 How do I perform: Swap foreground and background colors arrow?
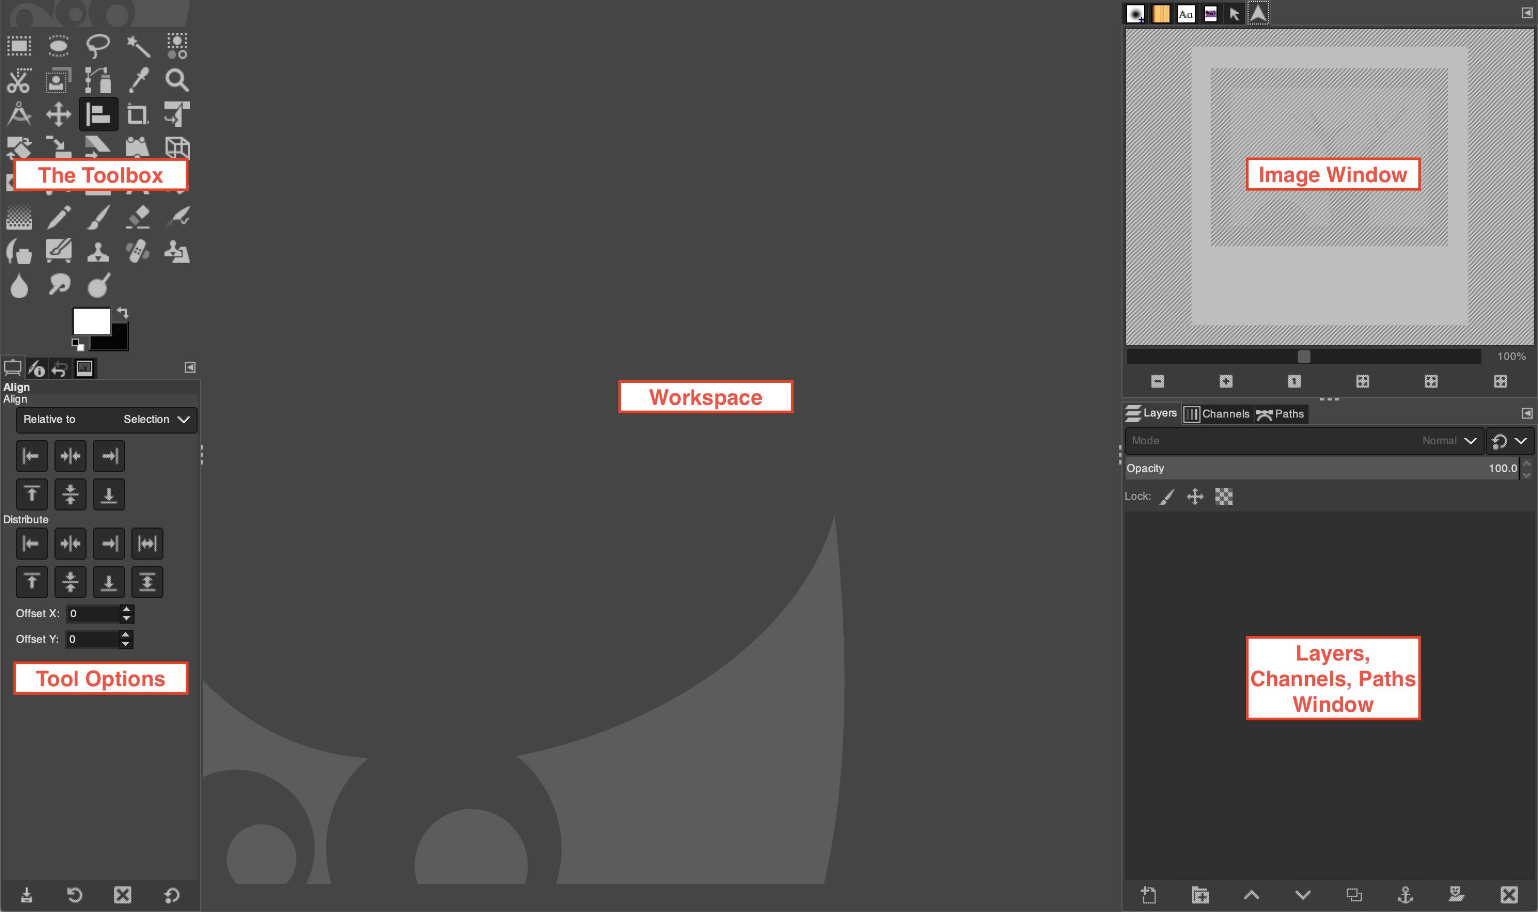pyautogui.click(x=122, y=313)
